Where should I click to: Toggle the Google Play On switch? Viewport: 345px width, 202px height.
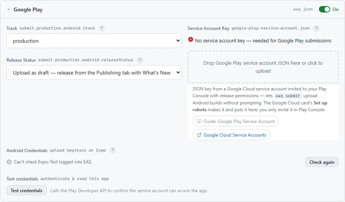(x=324, y=9)
